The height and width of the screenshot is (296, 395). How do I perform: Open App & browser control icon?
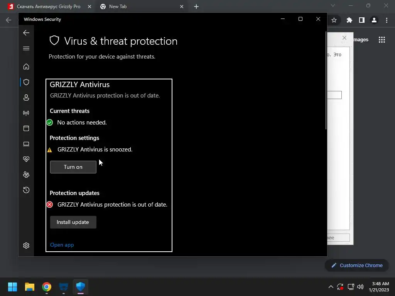[26, 128]
